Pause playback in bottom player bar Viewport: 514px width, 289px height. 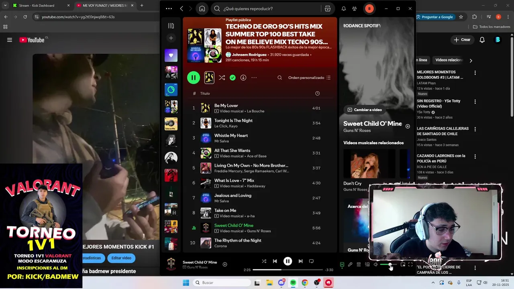(288, 261)
